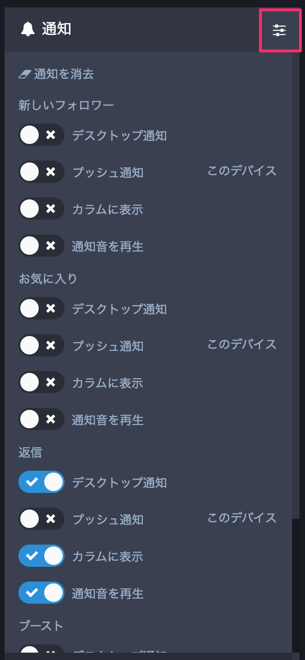Enable push notifications for 返信
Image resolution: width=305 pixels, height=660 pixels.
tap(41, 519)
